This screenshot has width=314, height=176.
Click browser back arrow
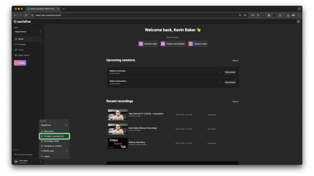click(x=15, y=15)
